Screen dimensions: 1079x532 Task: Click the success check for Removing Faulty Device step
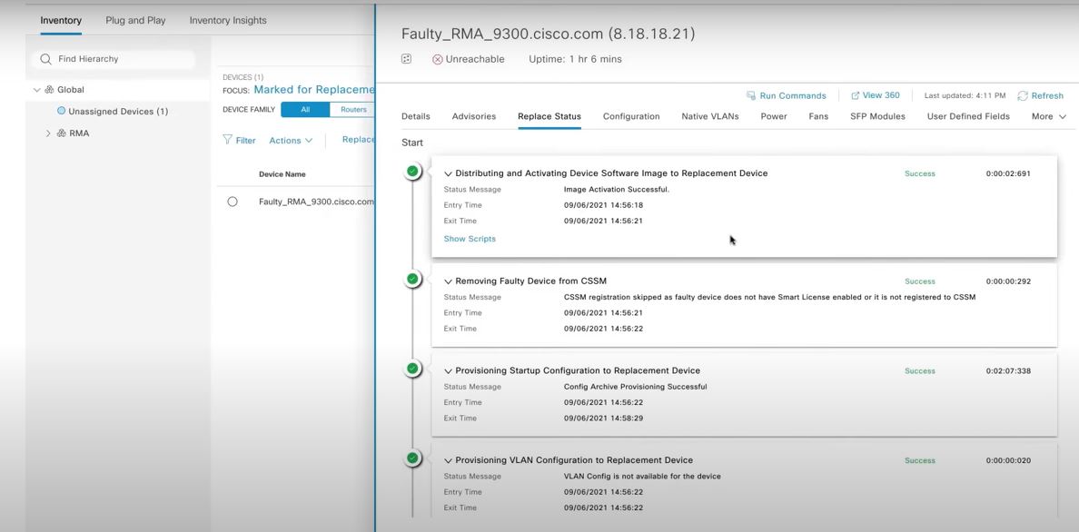(x=411, y=278)
